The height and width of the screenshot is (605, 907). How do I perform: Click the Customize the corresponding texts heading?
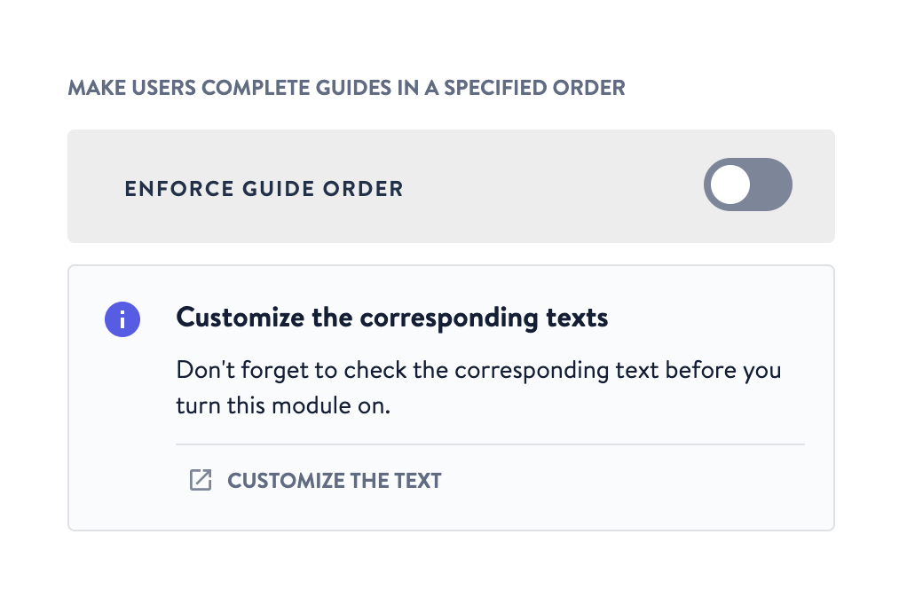[x=392, y=318]
